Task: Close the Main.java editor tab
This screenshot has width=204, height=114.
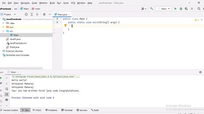Action: (x=69, y=14)
